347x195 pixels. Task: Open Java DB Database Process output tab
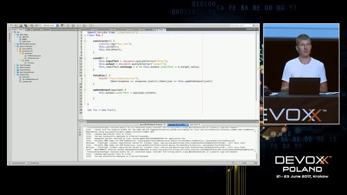coord(153,125)
